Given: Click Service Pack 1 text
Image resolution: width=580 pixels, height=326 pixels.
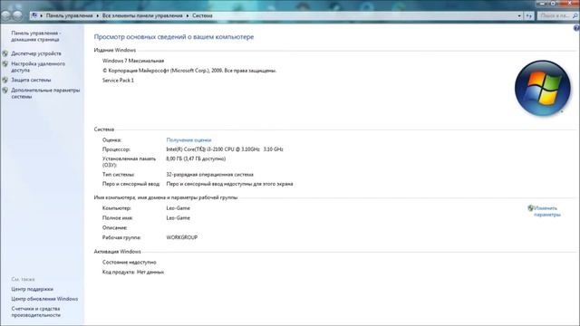Looking at the screenshot, I should click(118, 81).
